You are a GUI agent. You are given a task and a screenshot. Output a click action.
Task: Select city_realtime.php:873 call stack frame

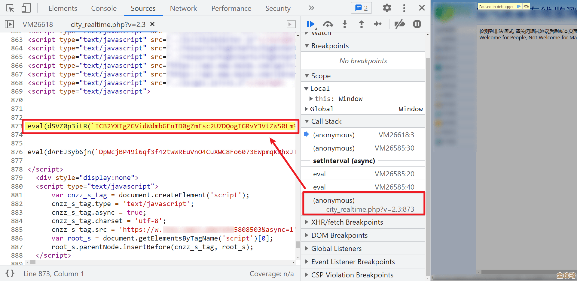tap(364, 205)
